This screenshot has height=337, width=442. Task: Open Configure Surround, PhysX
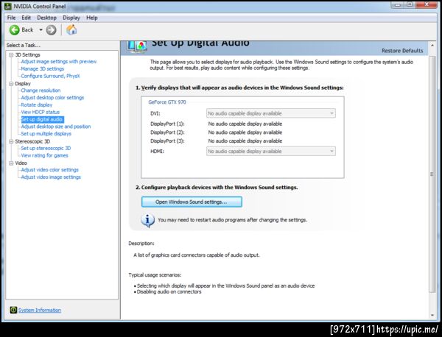coord(50,76)
